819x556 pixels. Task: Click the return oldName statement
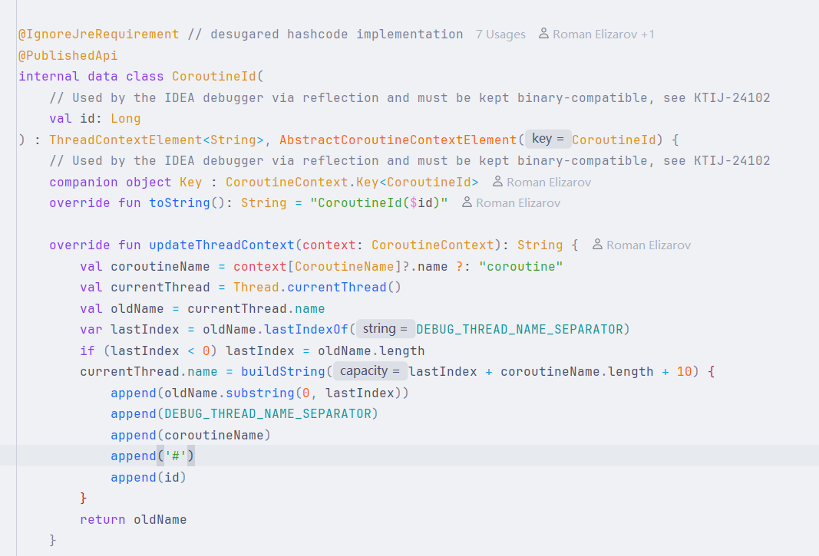(134, 519)
